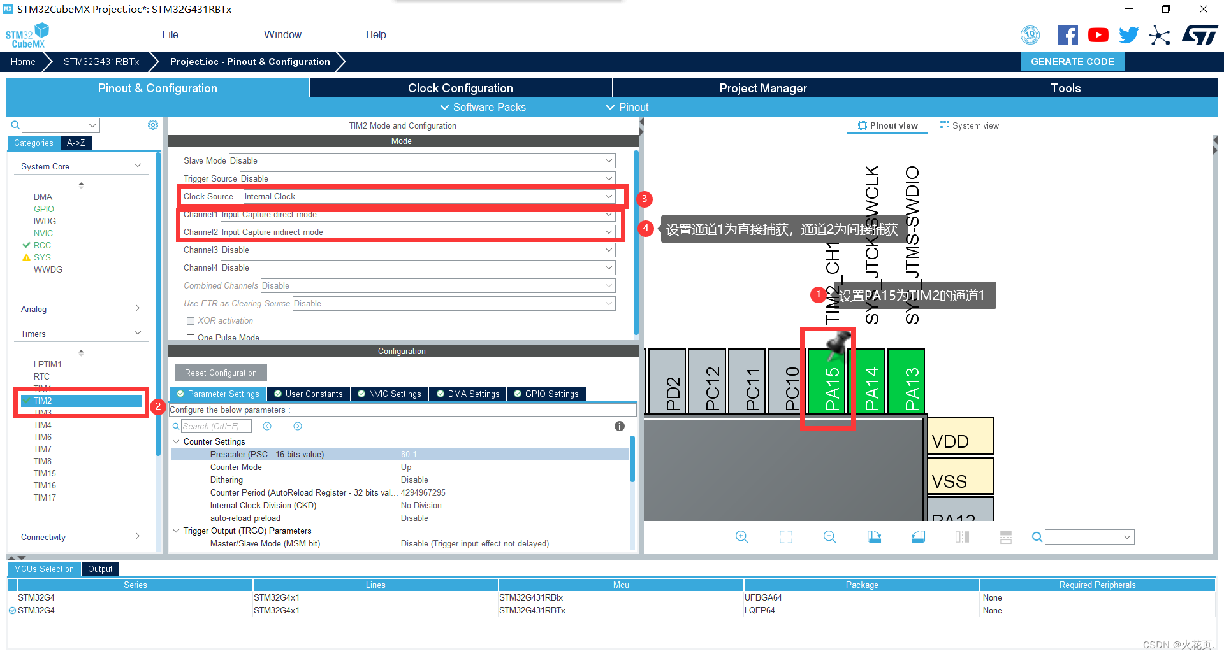Click the settings gear in categories panel

coord(153,125)
